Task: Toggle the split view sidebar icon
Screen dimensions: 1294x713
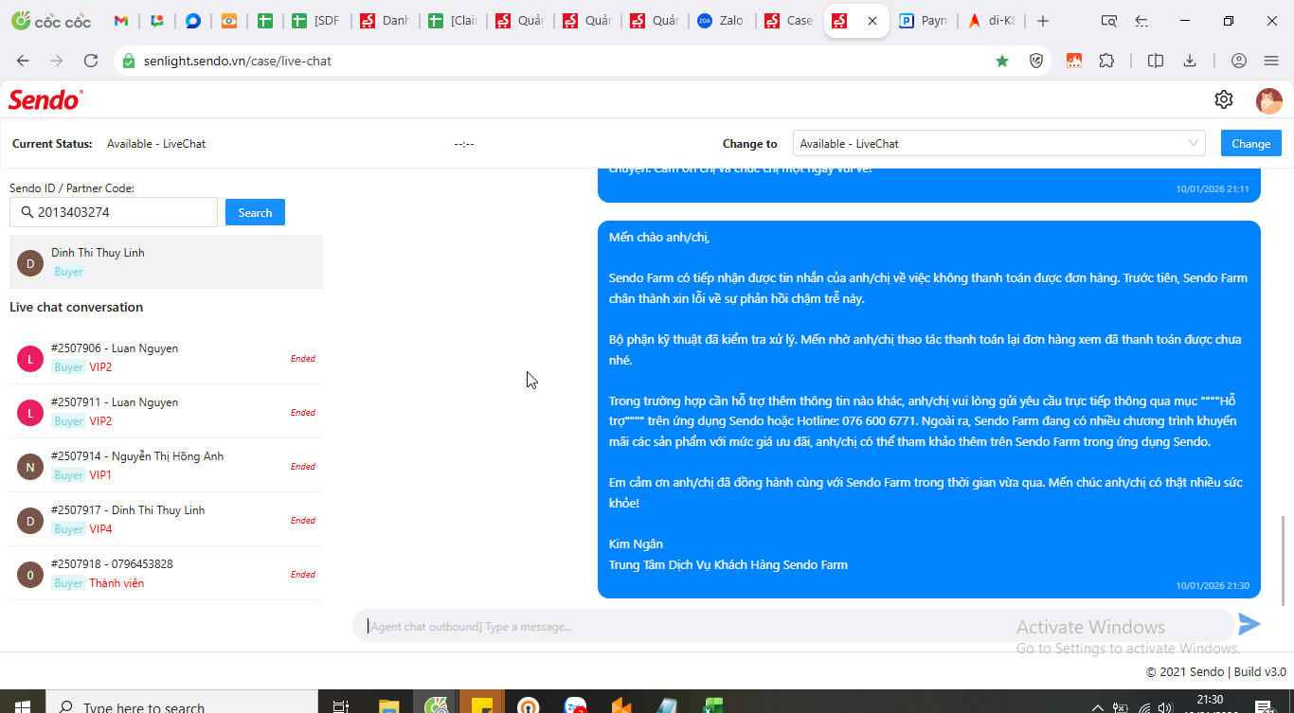Action: 1156,61
